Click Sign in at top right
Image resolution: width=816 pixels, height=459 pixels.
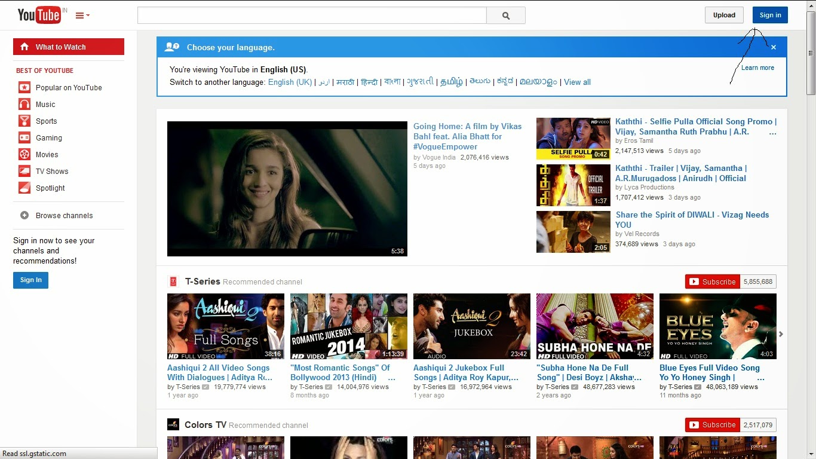(770, 15)
